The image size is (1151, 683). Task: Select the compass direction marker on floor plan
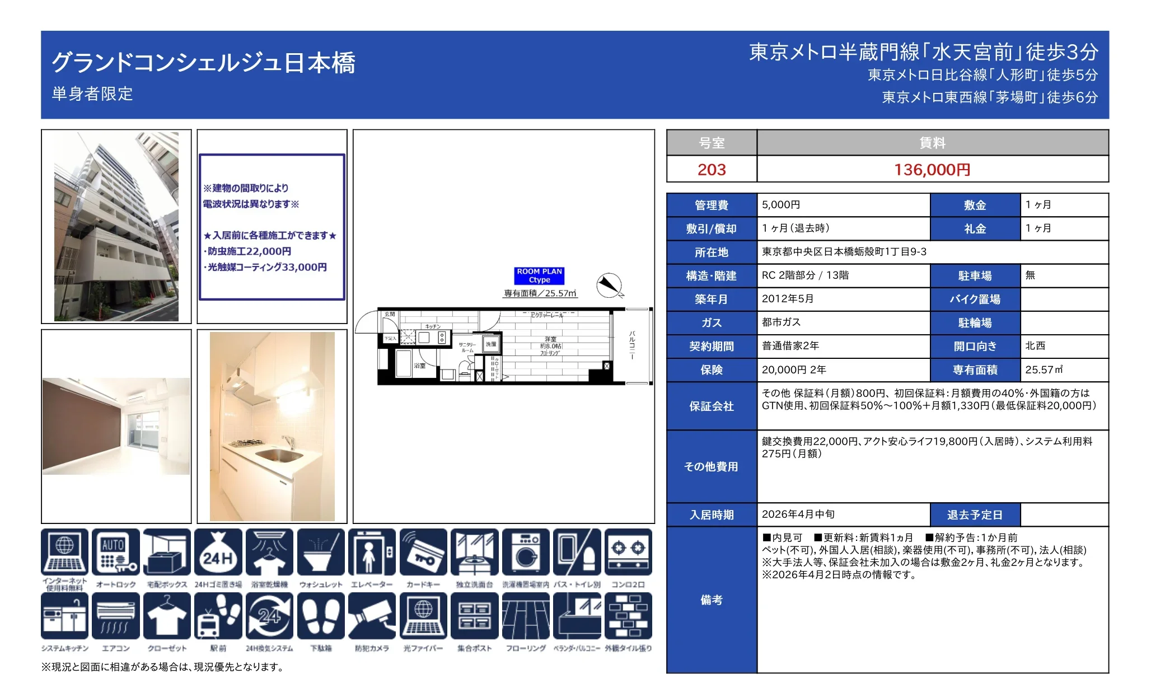click(x=610, y=284)
